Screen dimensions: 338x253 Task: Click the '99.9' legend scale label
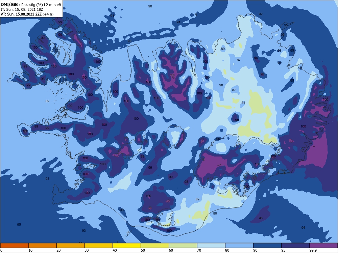(x=313, y=250)
